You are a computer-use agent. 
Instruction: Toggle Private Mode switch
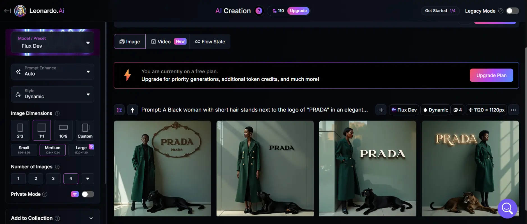pyautogui.click(x=88, y=194)
